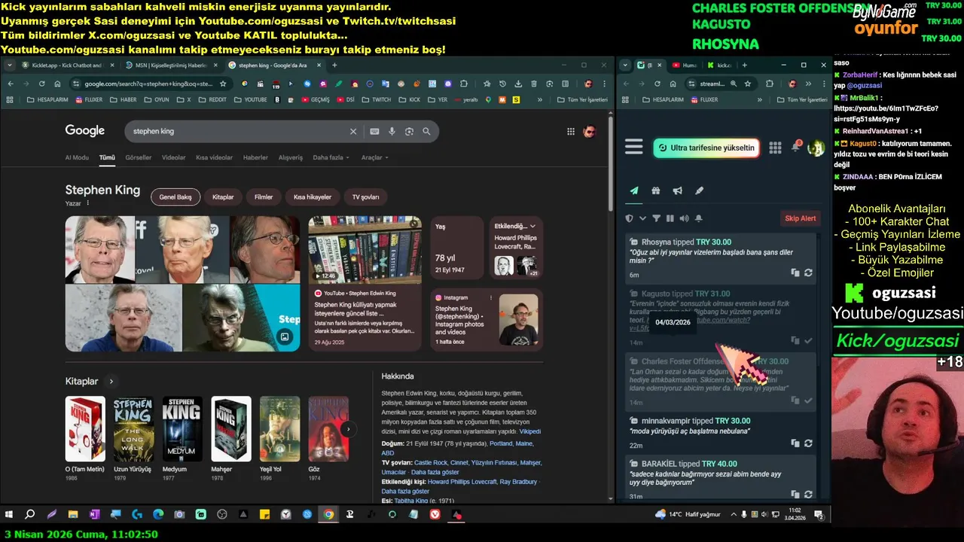The width and height of the screenshot is (964, 542).
Task: Click Ultra tarifesine yükseltin button
Action: [x=705, y=148]
